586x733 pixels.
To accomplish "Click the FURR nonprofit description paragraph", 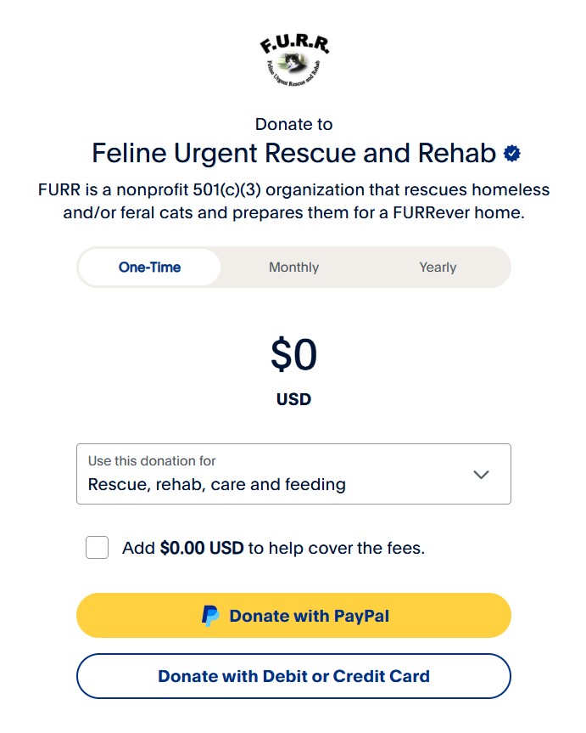I will click(x=293, y=201).
